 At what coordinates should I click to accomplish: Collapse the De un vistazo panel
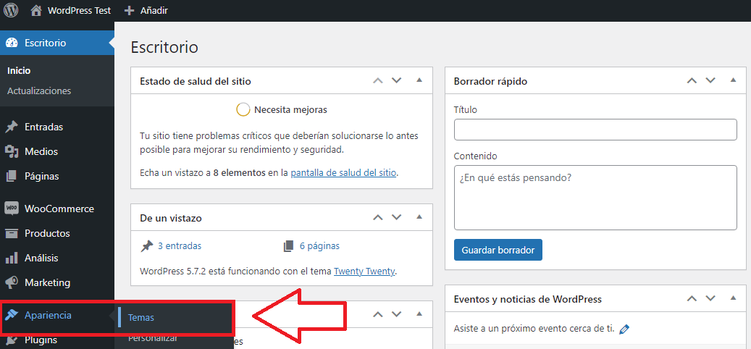pos(419,217)
